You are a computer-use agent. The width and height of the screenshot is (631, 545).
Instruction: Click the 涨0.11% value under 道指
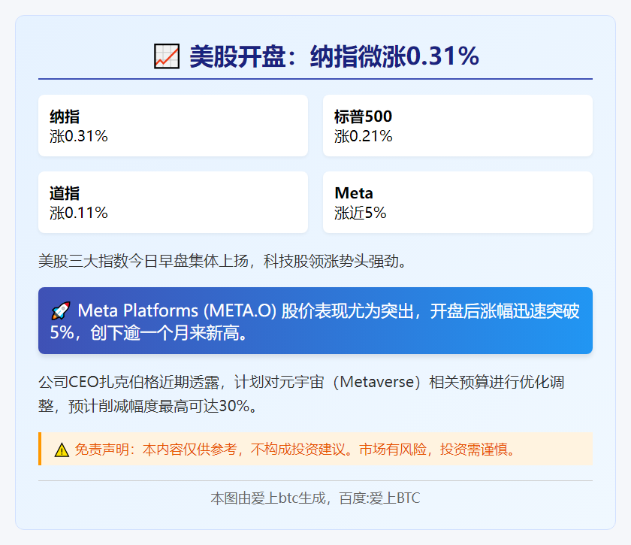point(79,213)
